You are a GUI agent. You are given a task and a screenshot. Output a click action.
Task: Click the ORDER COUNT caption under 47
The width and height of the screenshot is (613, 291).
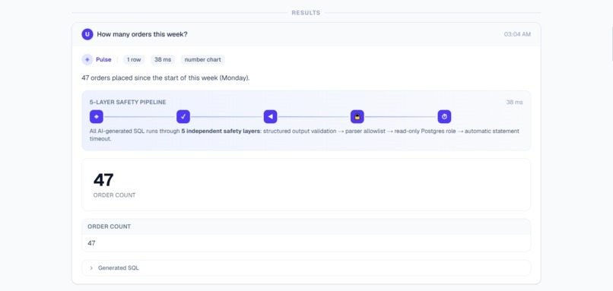[114, 195]
